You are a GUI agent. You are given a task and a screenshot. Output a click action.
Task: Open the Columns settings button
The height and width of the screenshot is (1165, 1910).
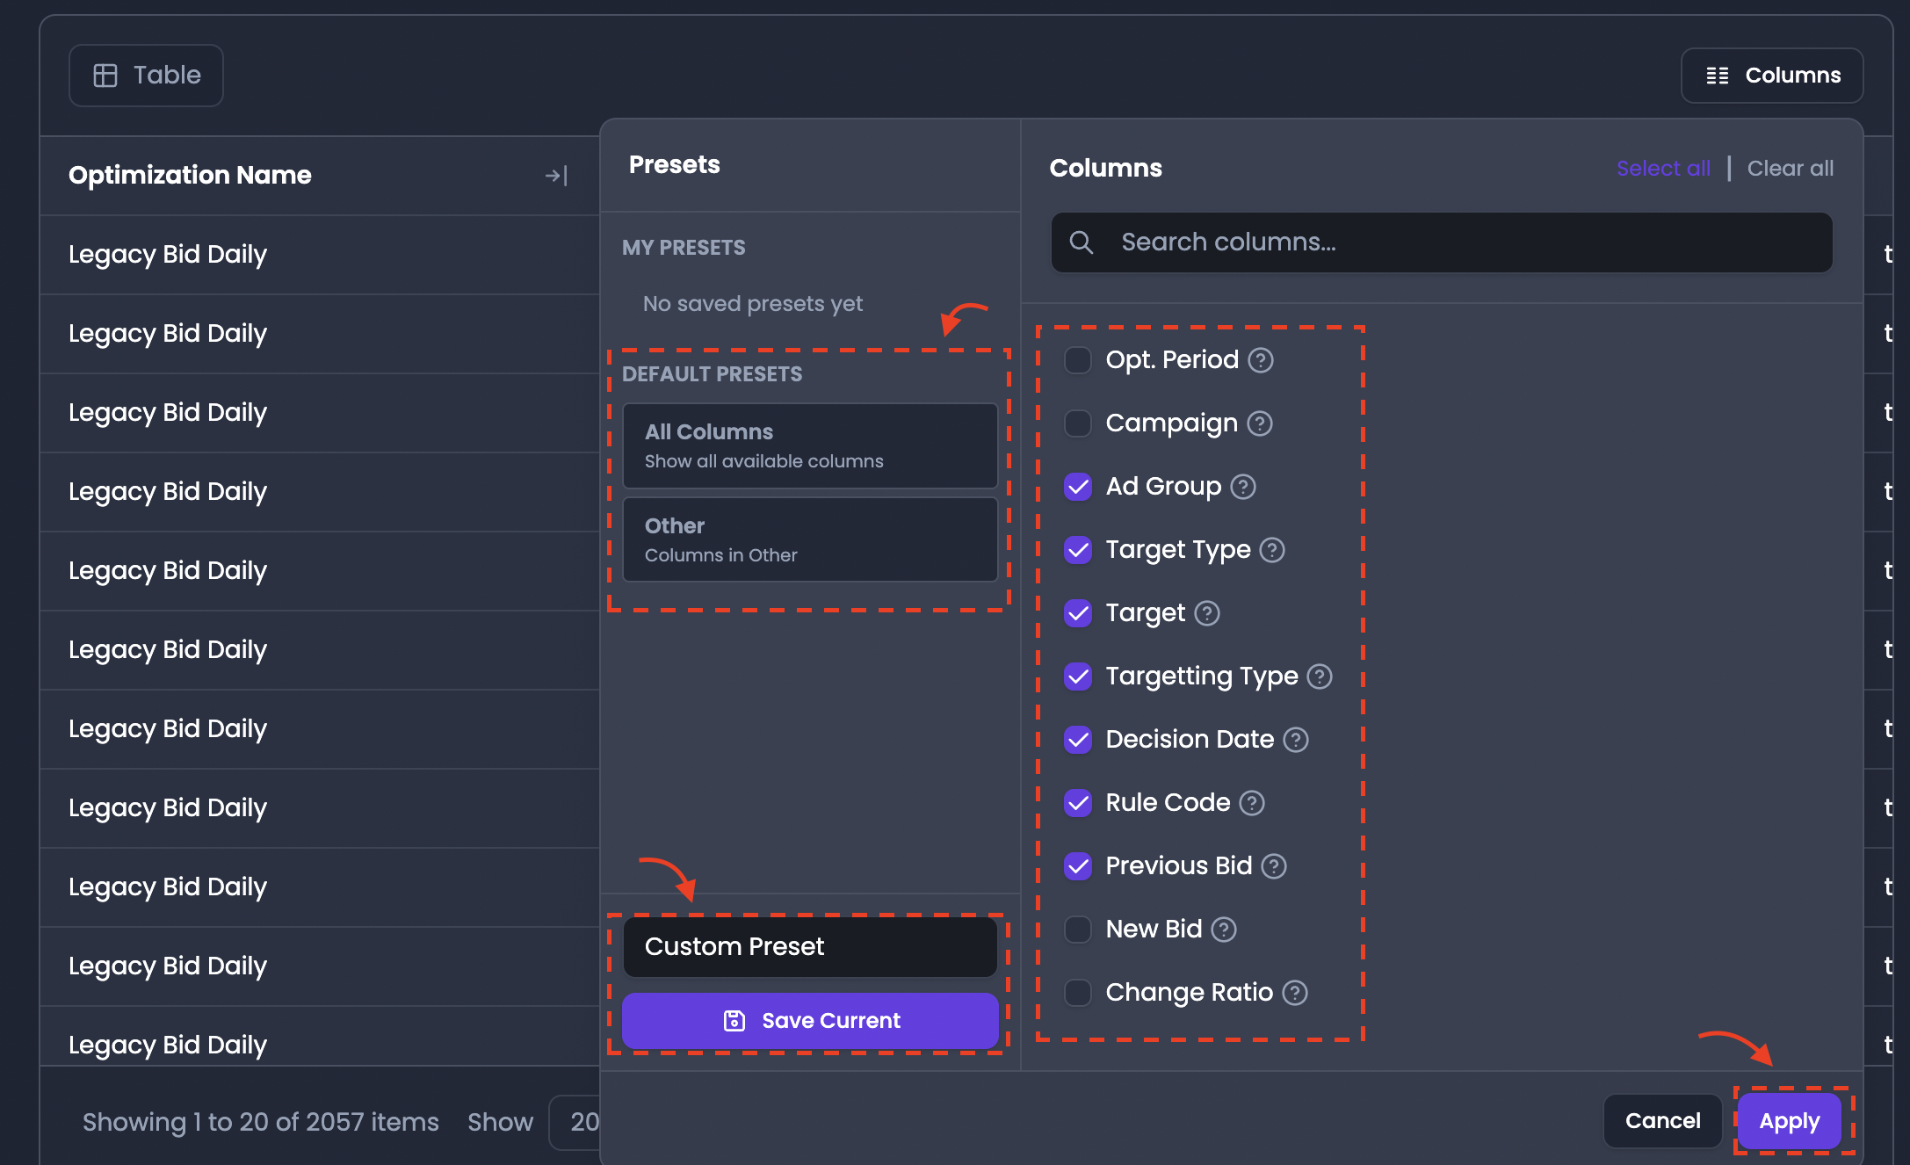(1772, 76)
